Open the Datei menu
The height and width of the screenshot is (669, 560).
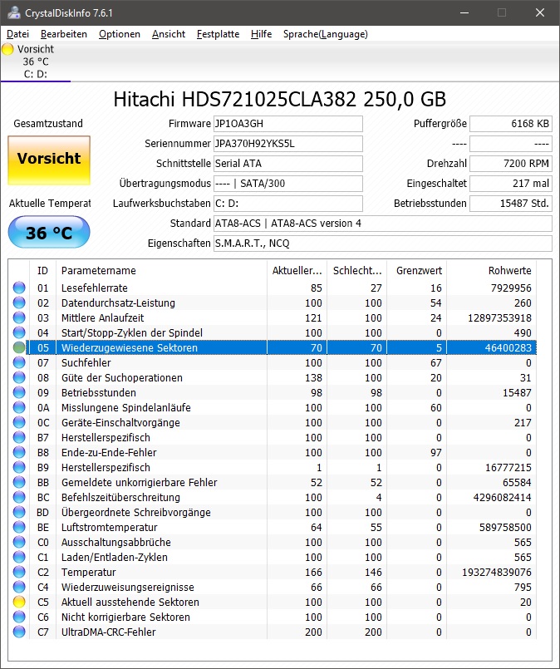tap(18, 34)
